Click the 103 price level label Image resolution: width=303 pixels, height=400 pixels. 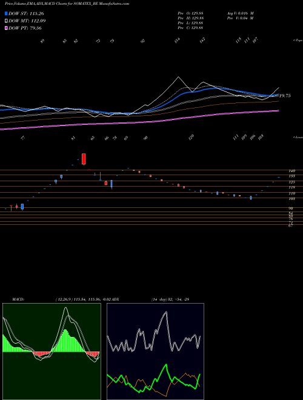click(292, 198)
